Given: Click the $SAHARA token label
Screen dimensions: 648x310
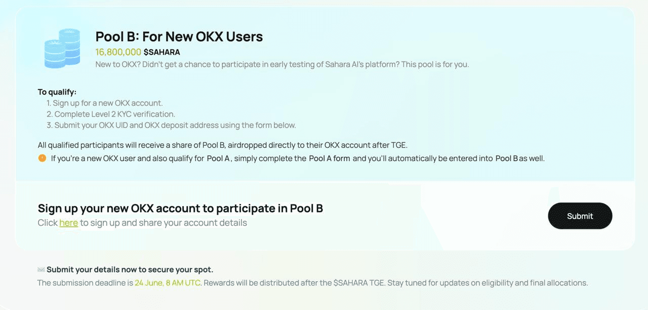Looking at the screenshot, I should [x=161, y=52].
